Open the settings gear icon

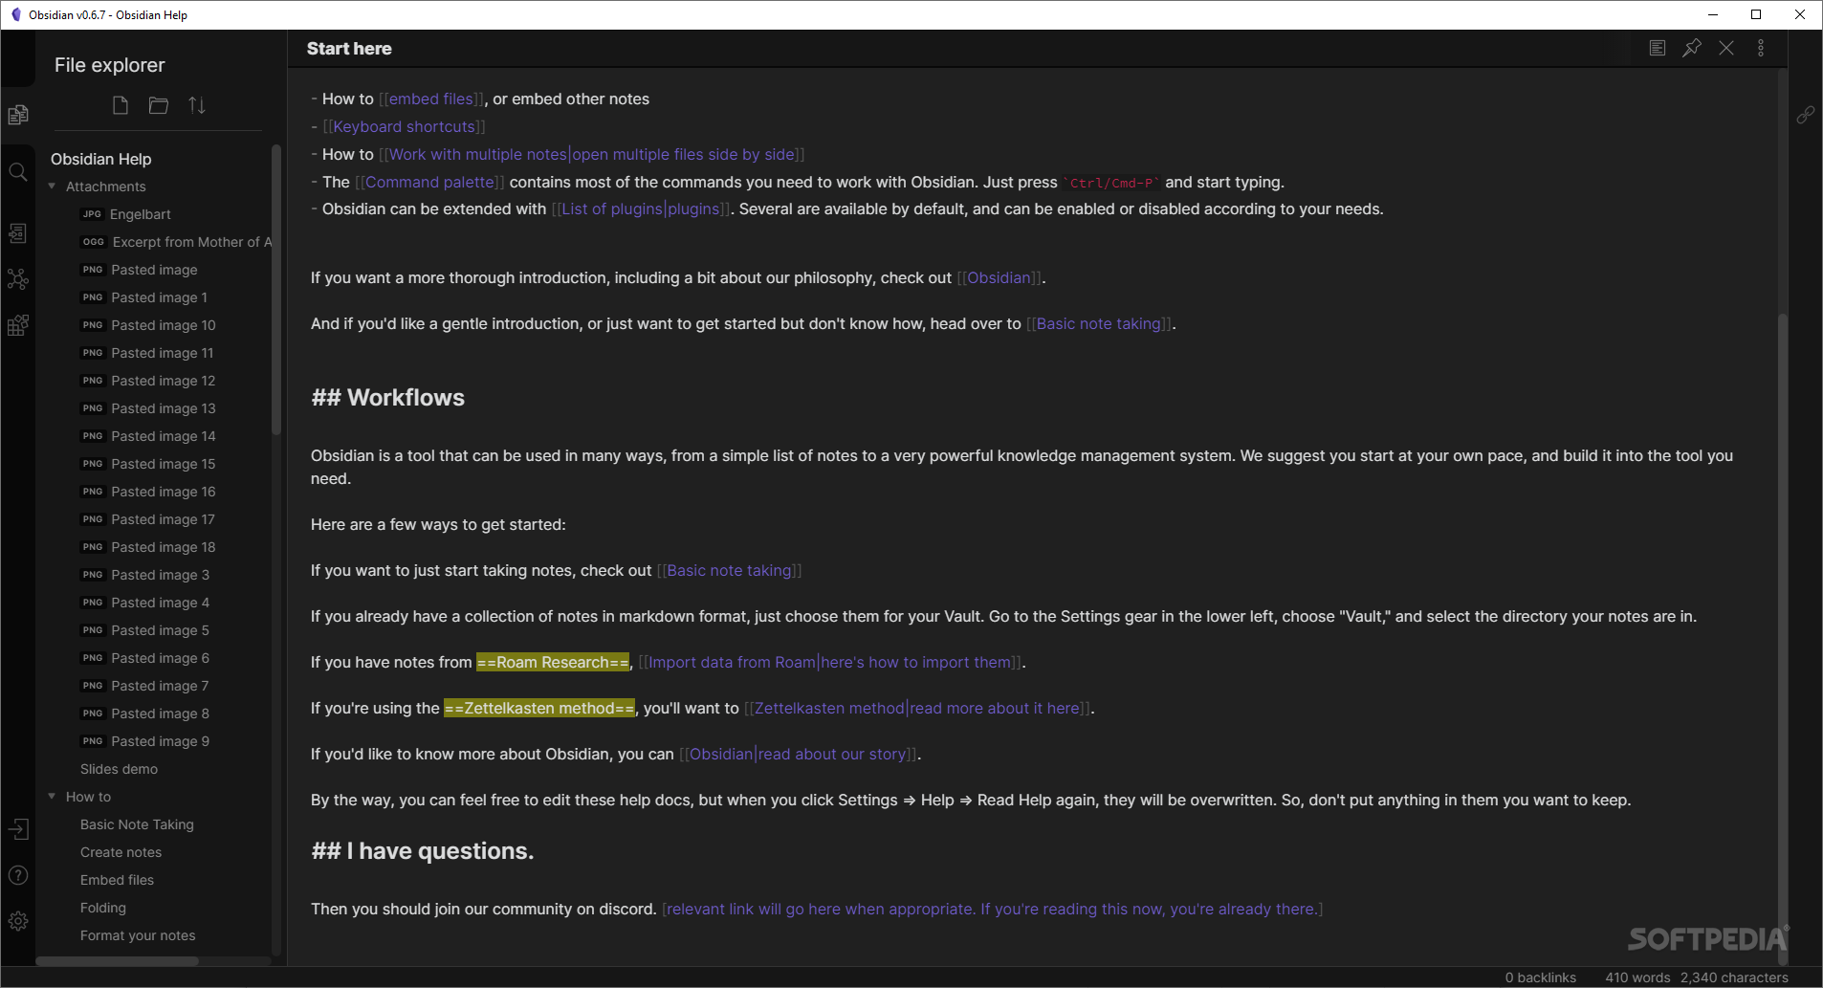(18, 921)
